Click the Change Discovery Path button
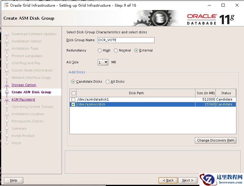Image resolution: width=244 pixels, height=186 pixels. click(x=215, y=140)
